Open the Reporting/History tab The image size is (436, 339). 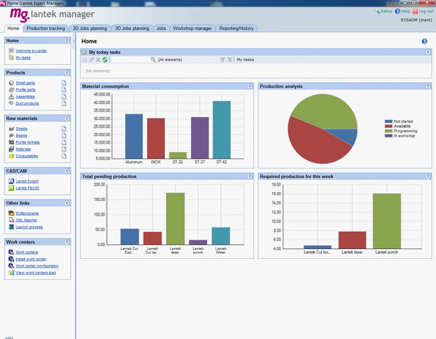[236, 28]
